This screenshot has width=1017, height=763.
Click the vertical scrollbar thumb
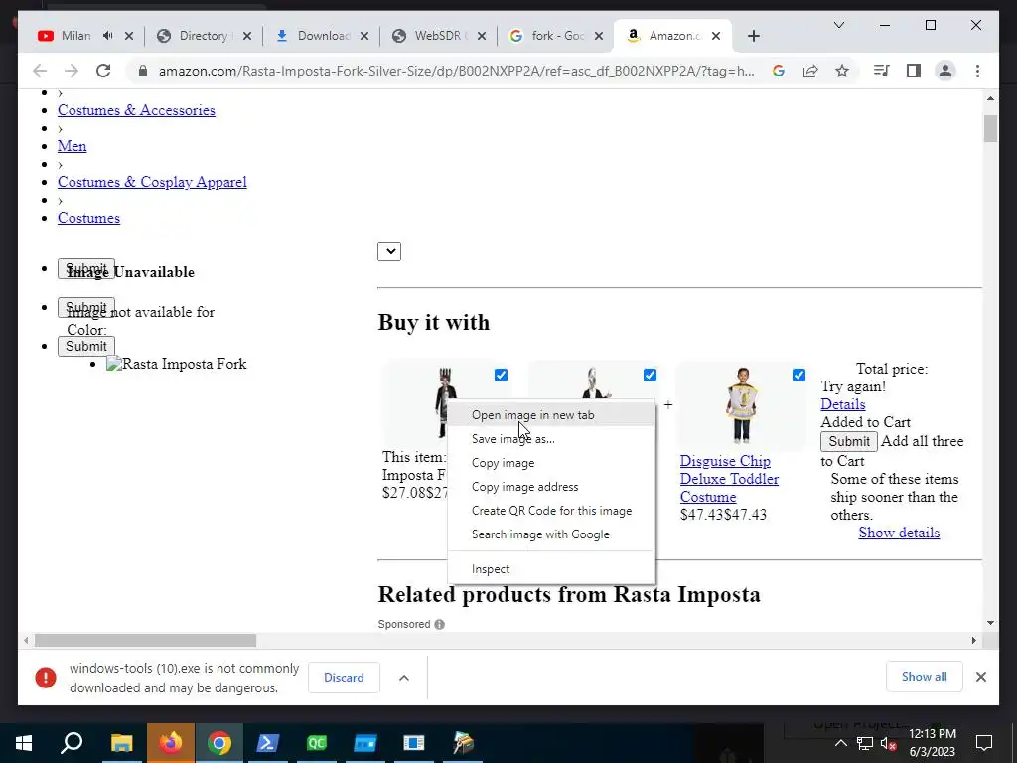tap(990, 128)
